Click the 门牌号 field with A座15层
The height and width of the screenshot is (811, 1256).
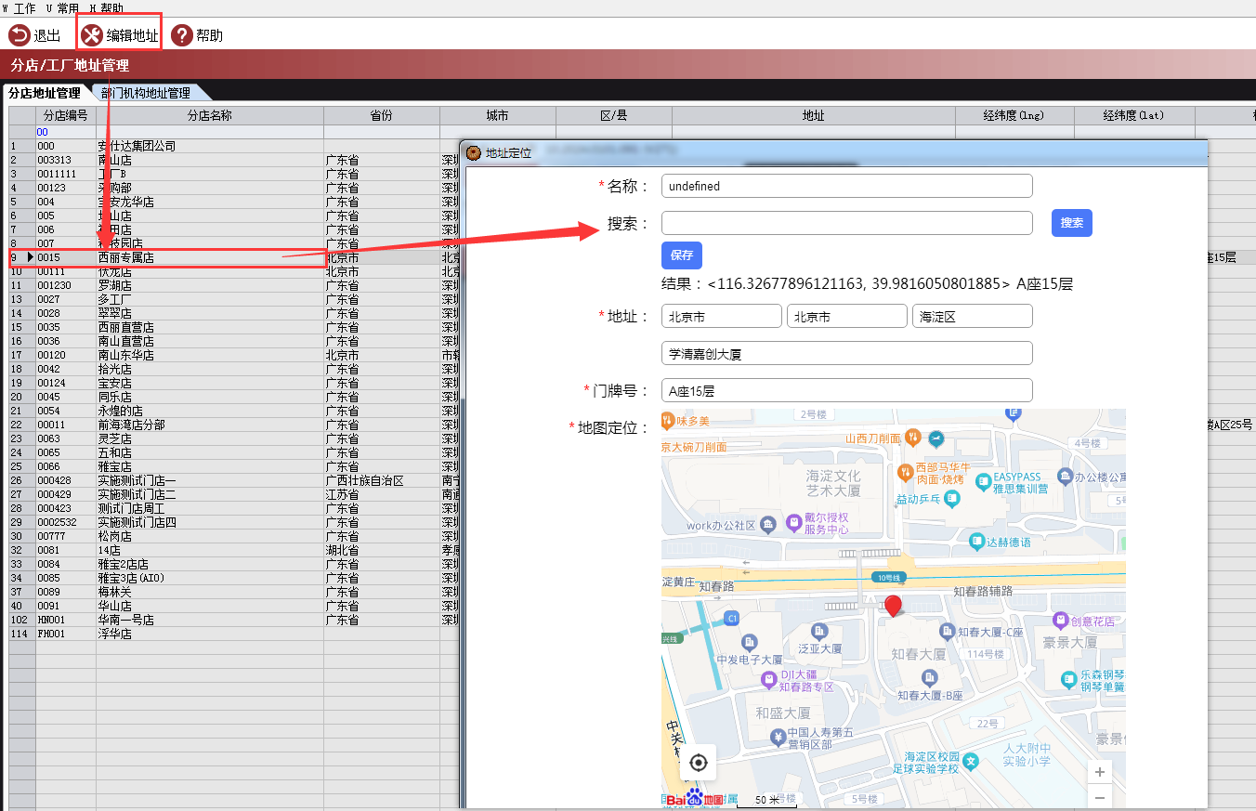(846, 390)
